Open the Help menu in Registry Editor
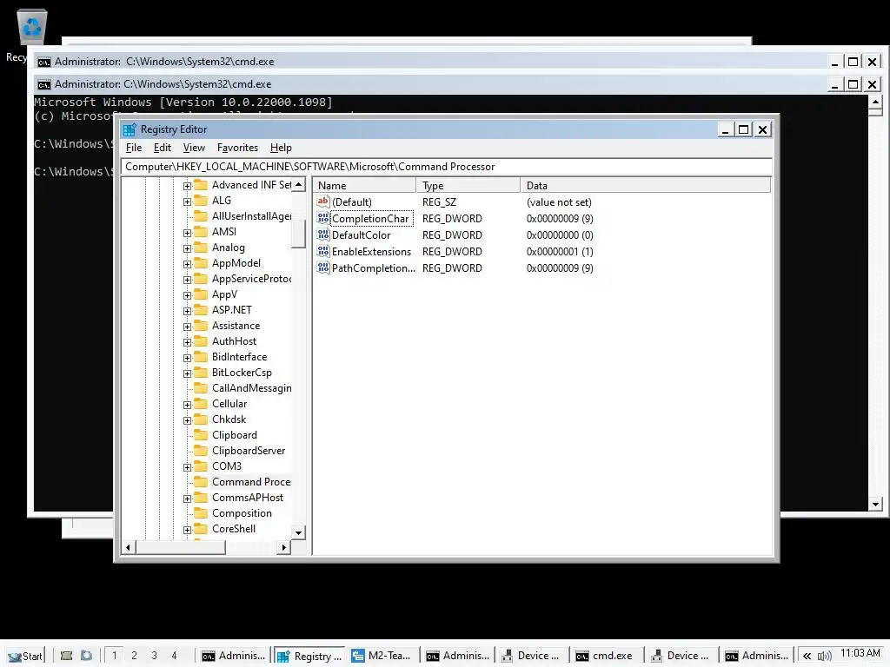 [281, 148]
